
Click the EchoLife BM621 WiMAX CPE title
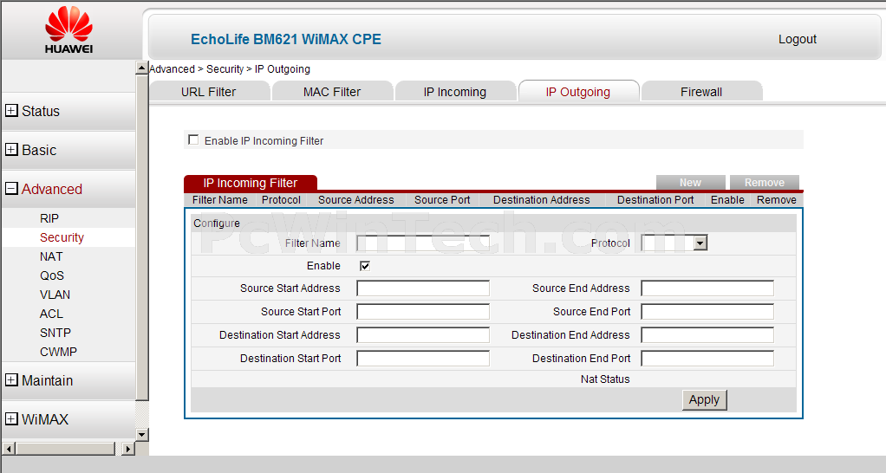[286, 39]
